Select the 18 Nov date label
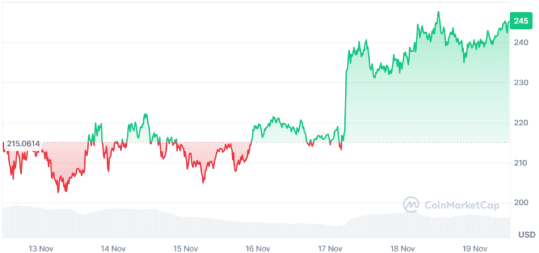This screenshot has width=539, height=253. point(403,248)
